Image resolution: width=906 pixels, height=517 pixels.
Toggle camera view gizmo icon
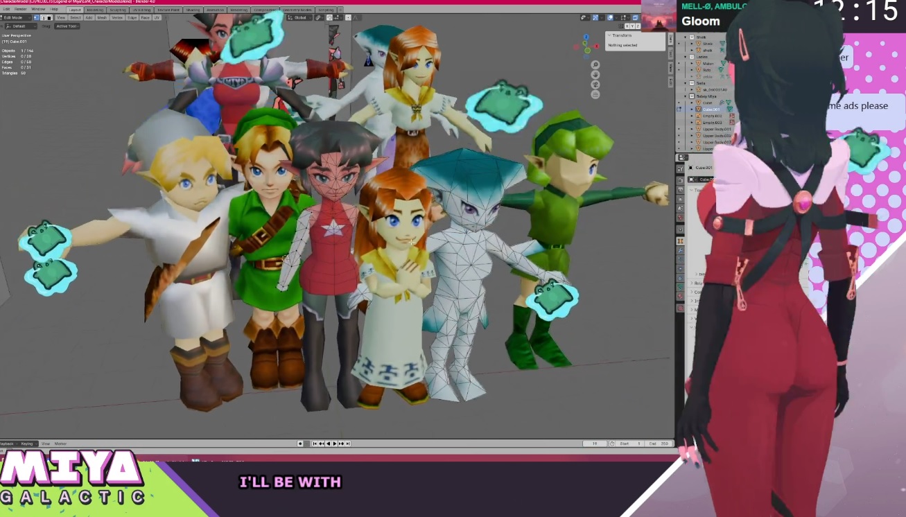[x=595, y=84]
